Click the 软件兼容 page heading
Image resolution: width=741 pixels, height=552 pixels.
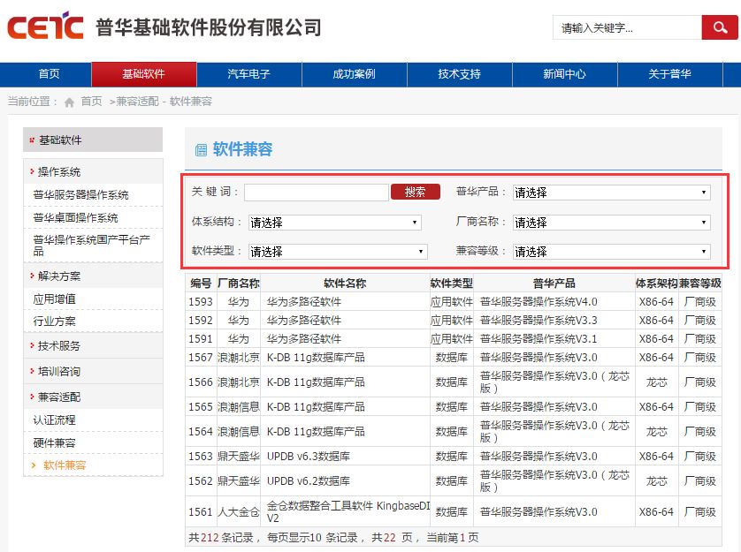(243, 149)
